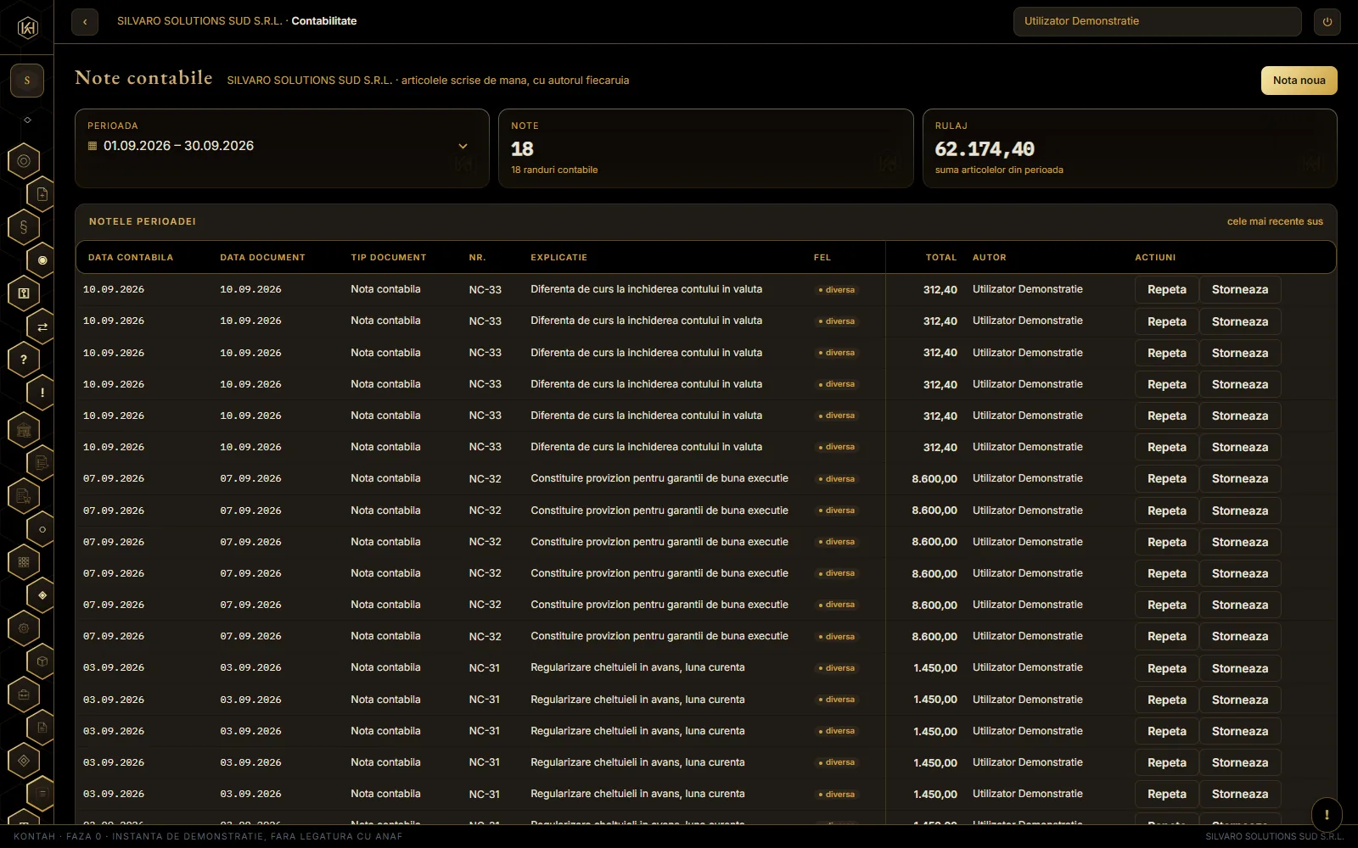Click the grid of squares hexagon icon
The height and width of the screenshot is (848, 1358).
(24, 561)
